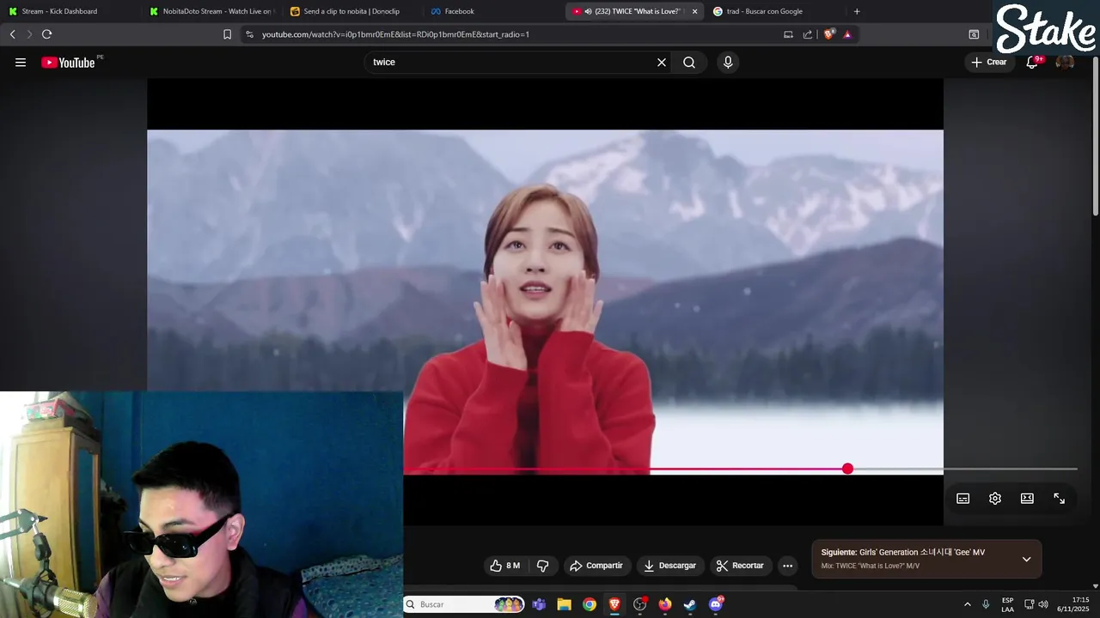This screenshot has height=618, width=1100.
Task: Open Firefox from the taskbar
Action: click(x=665, y=604)
